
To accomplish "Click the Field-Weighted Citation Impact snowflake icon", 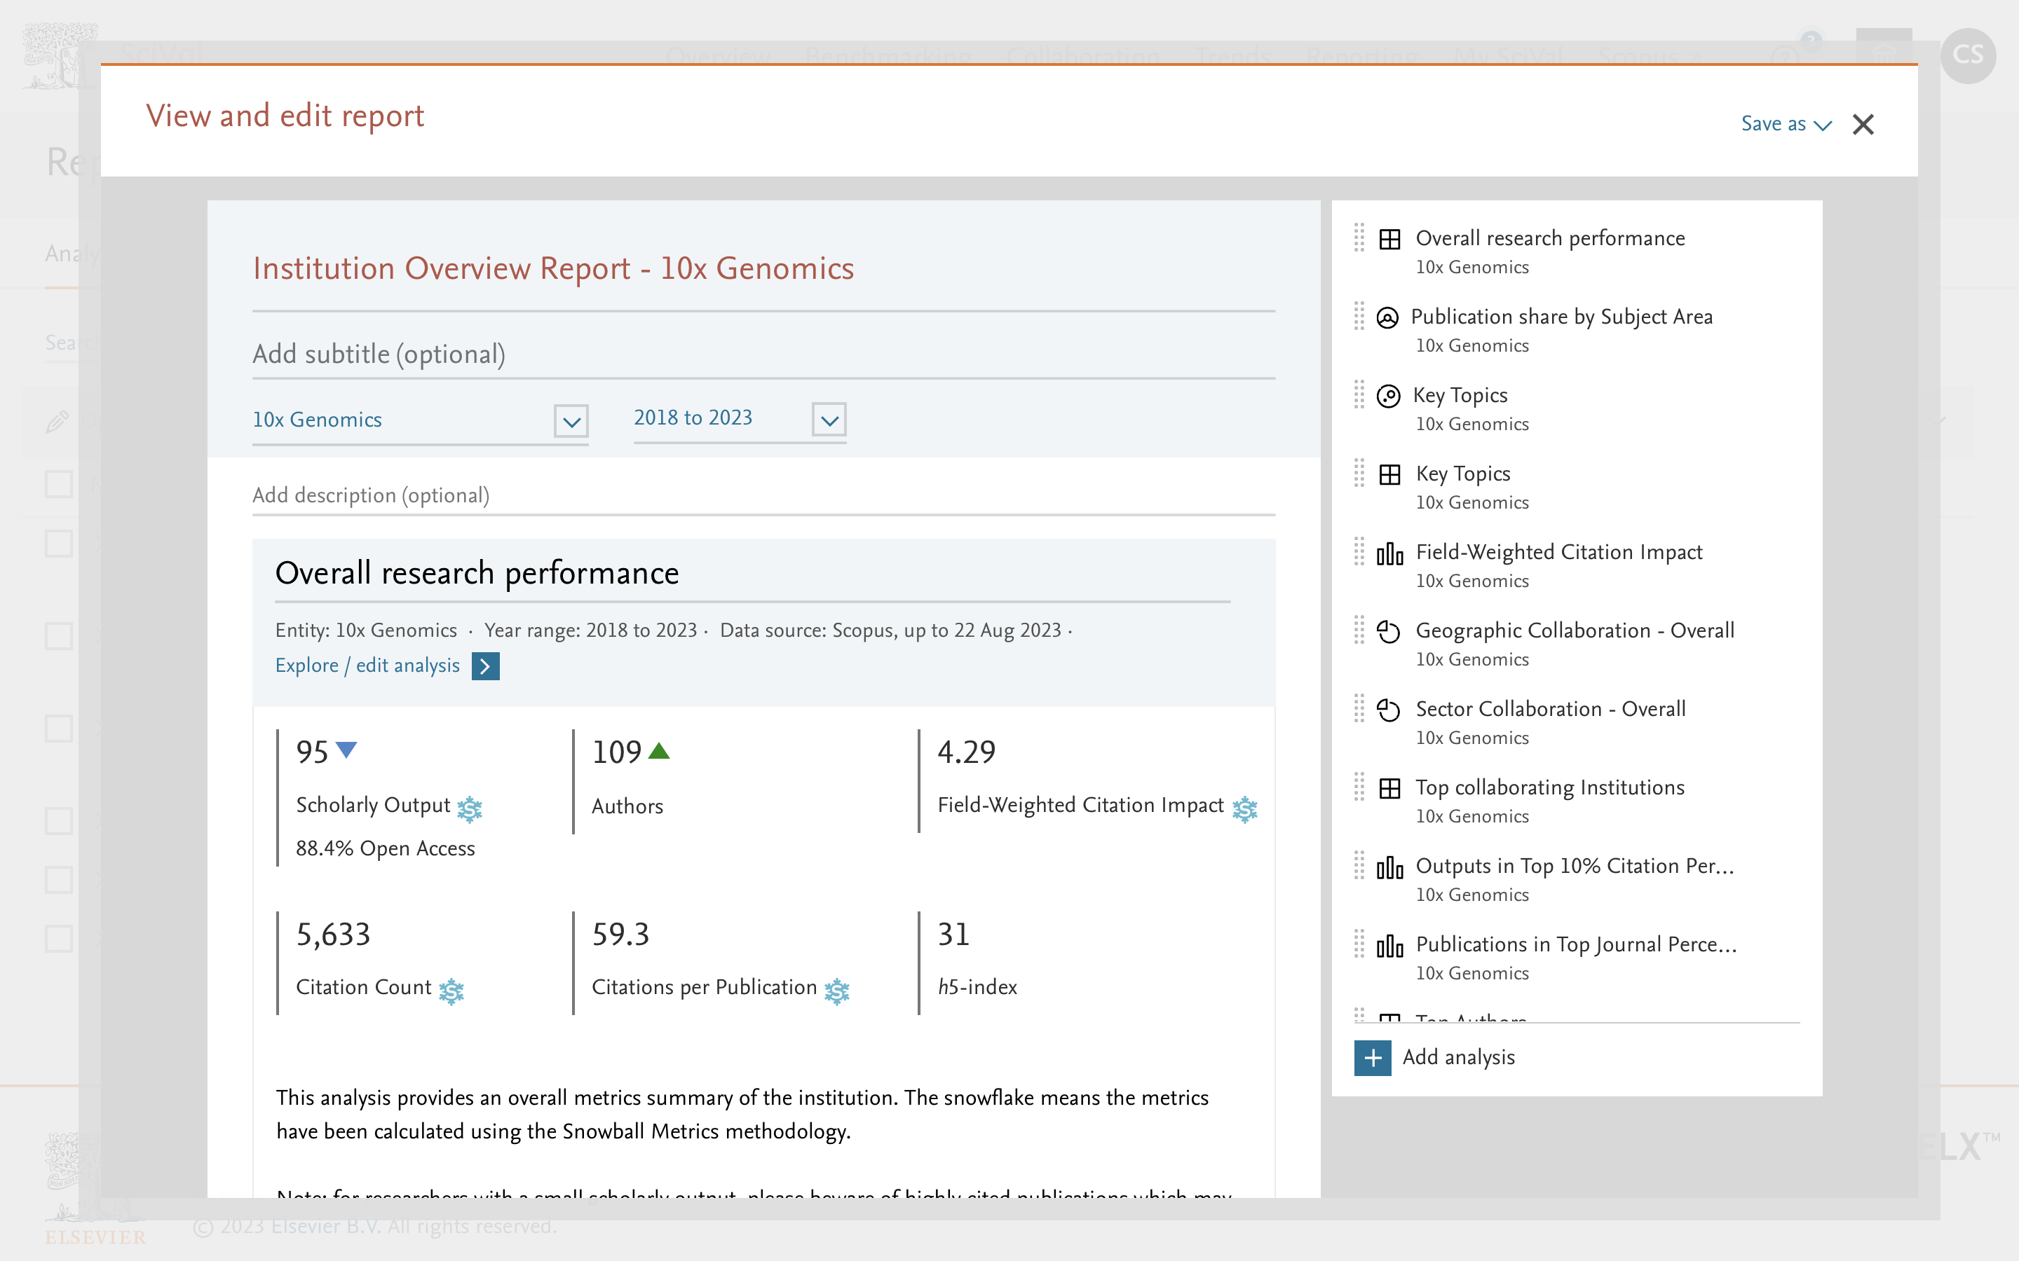I will point(1245,808).
